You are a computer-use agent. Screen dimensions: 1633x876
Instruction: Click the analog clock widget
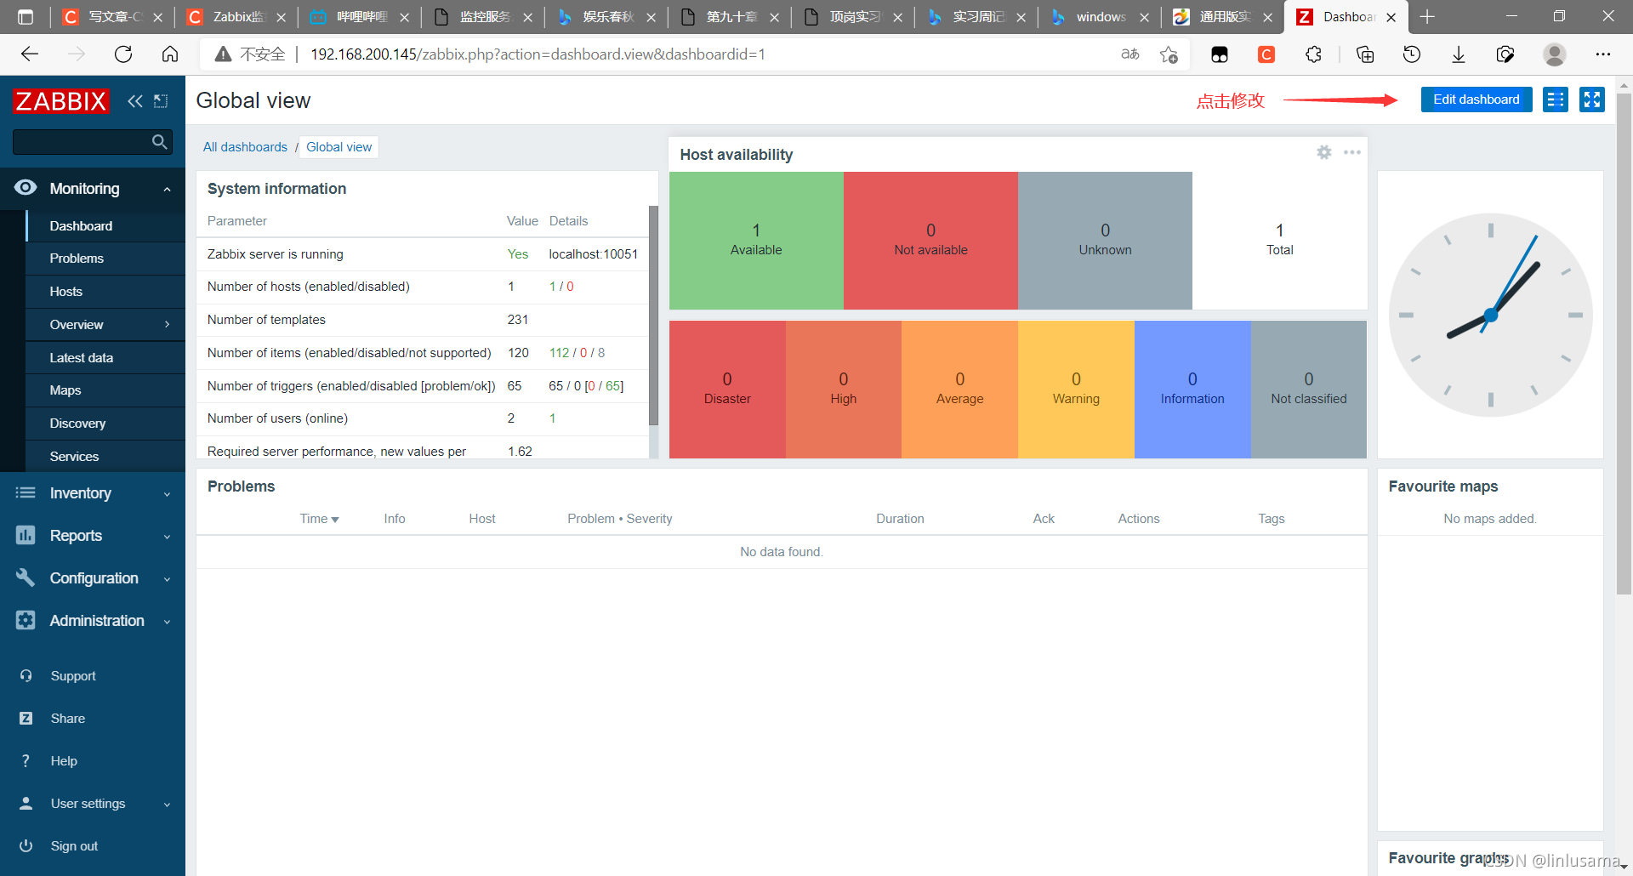click(1490, 315)
